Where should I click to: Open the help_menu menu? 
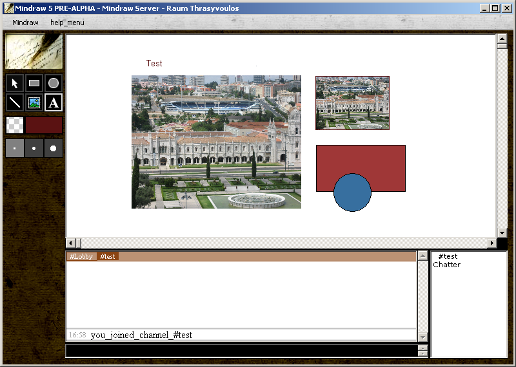pyautogui.click(x=67, y=23)
